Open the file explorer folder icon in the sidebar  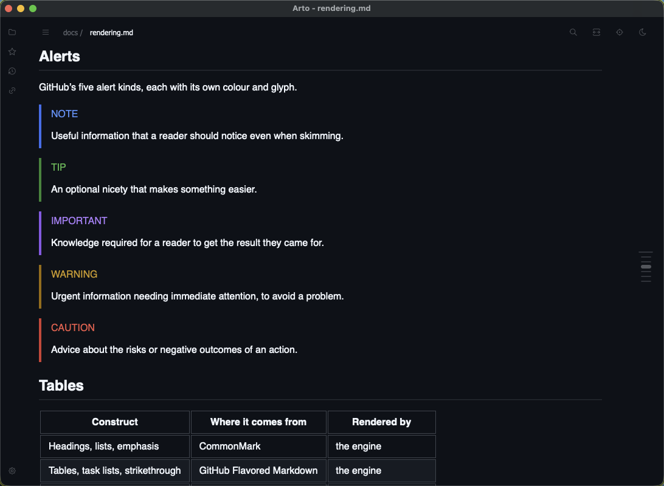(x=12, y=32)
